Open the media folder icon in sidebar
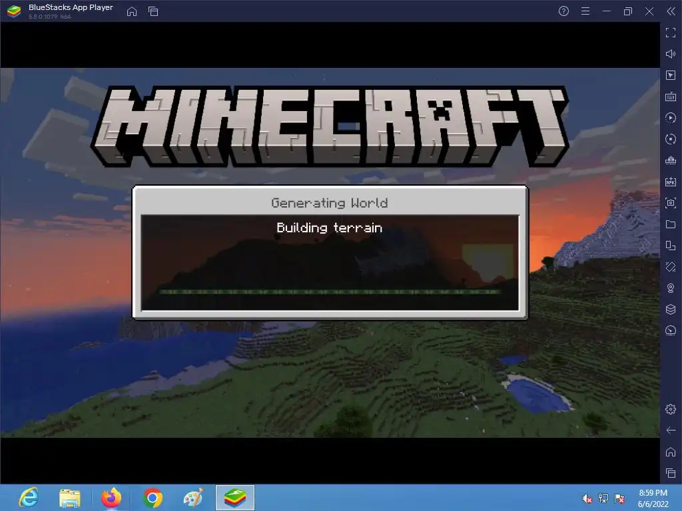Image resolution: width=682 pixels, height=511 pixels. pos(671,224)
